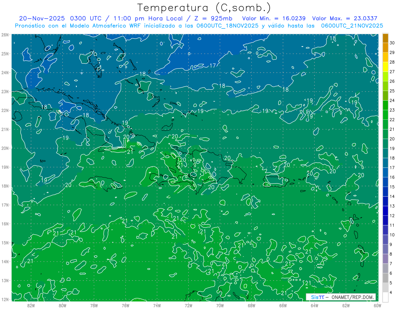The image size is (401, 310).
Task: Select the 'Z = 925mb' level text
Action: click(214, 18)
